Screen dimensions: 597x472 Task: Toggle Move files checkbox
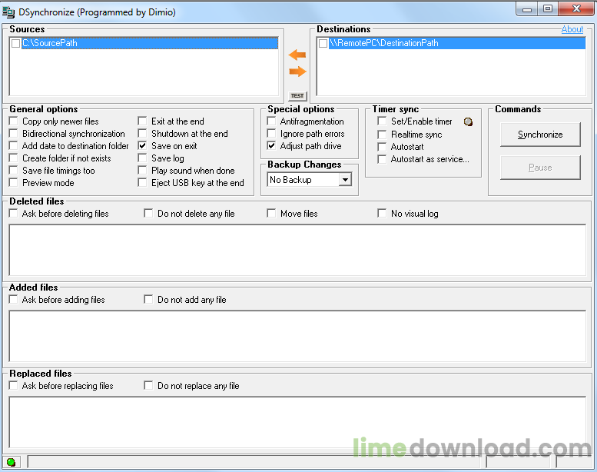(271, 214)
